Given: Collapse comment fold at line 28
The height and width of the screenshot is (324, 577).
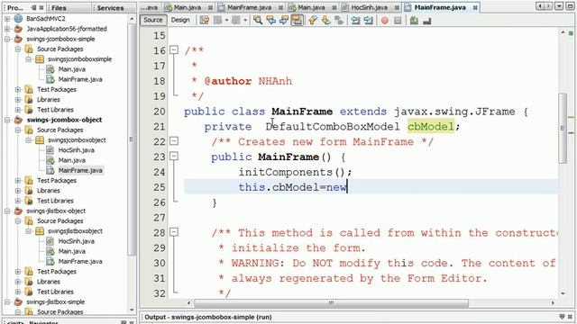Looking at the screenshot, I should point(174,232).
